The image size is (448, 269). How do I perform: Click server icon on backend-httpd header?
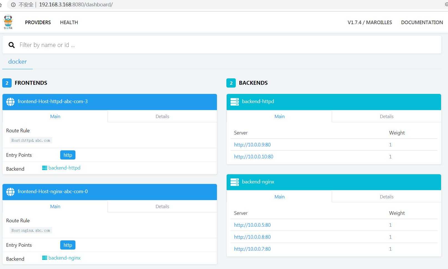[234, 102]
